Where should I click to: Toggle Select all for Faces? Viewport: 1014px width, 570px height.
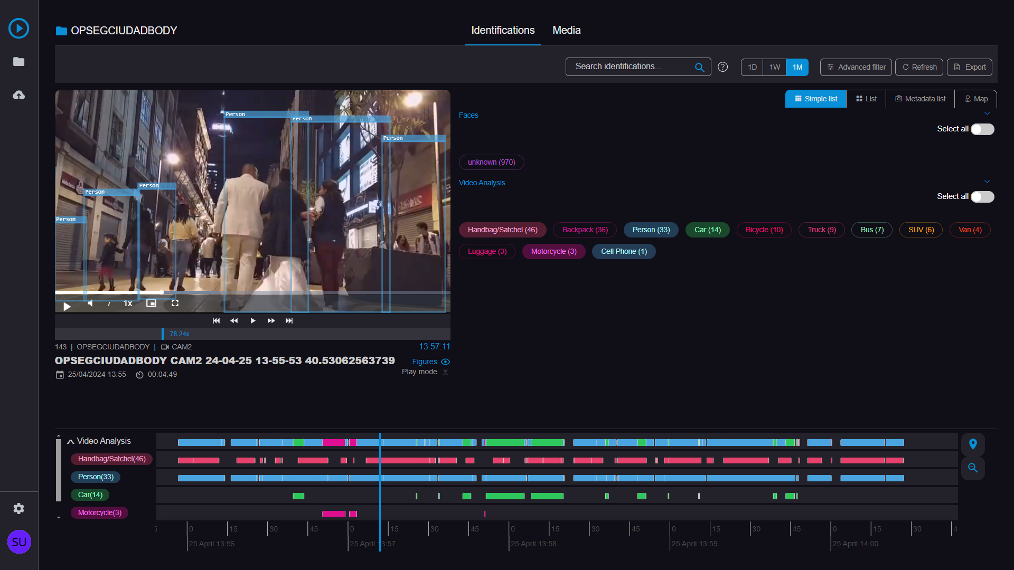[x=982, y=129]
